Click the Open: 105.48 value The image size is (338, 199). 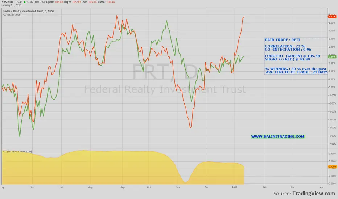54,2
